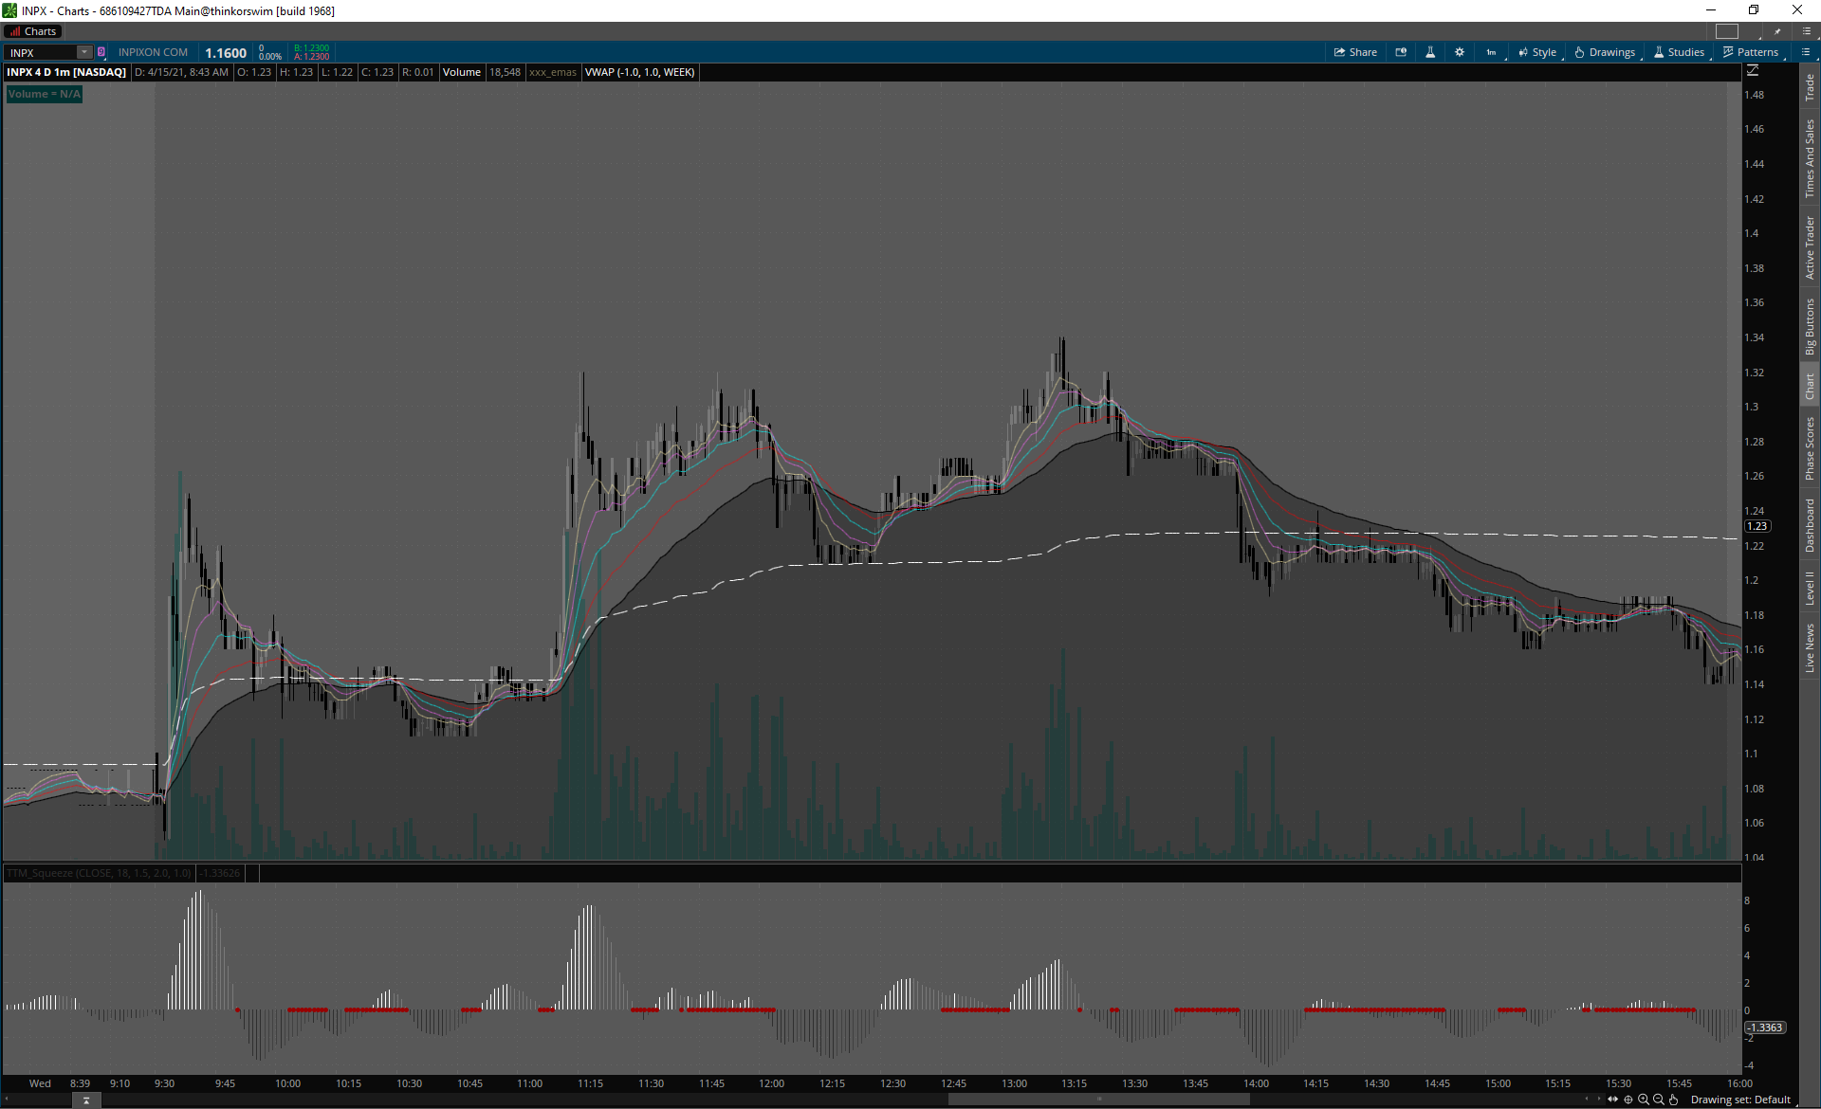Viewport: 1821px width, 1109px height.
Task: Open the Times And Sales sidebar tab
Action: coord(1810,158)
